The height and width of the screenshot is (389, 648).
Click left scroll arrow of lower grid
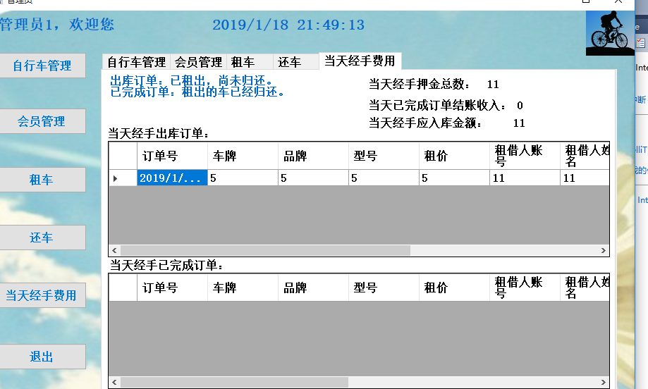pos(114,382)
